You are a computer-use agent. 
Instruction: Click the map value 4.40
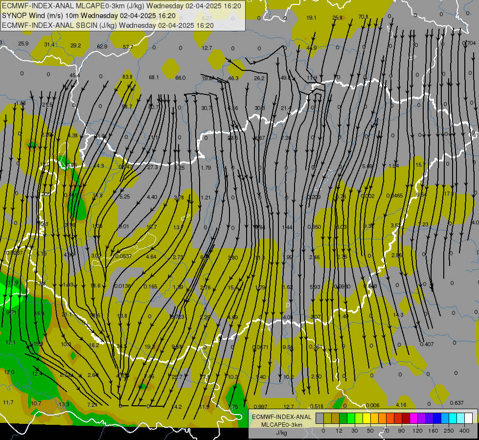coord(152,197)
